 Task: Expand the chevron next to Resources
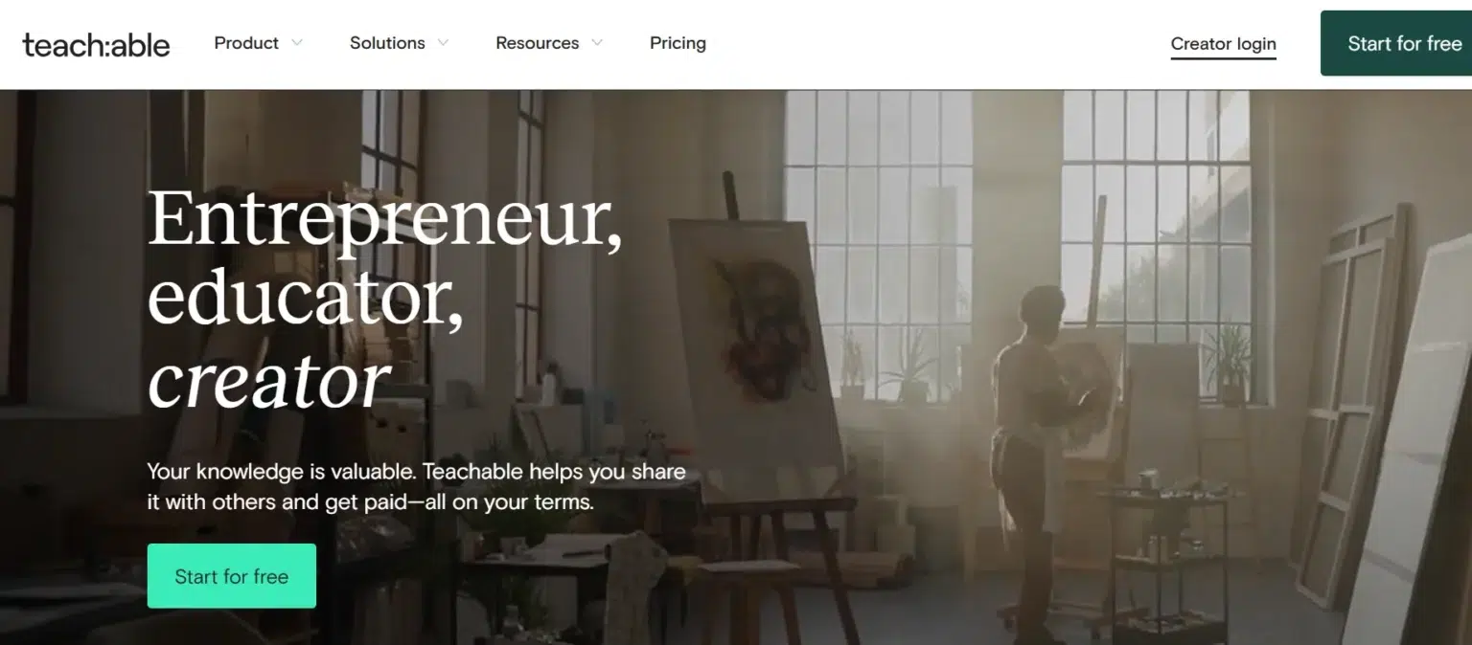point(597,43)
